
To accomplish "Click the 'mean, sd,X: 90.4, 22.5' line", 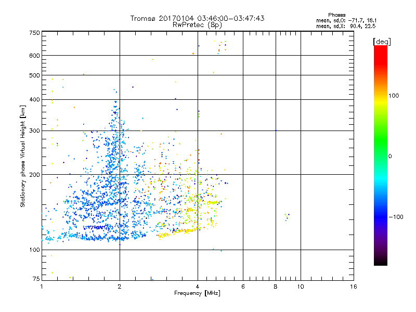I will pyautogui.click(x=346, y=26).
